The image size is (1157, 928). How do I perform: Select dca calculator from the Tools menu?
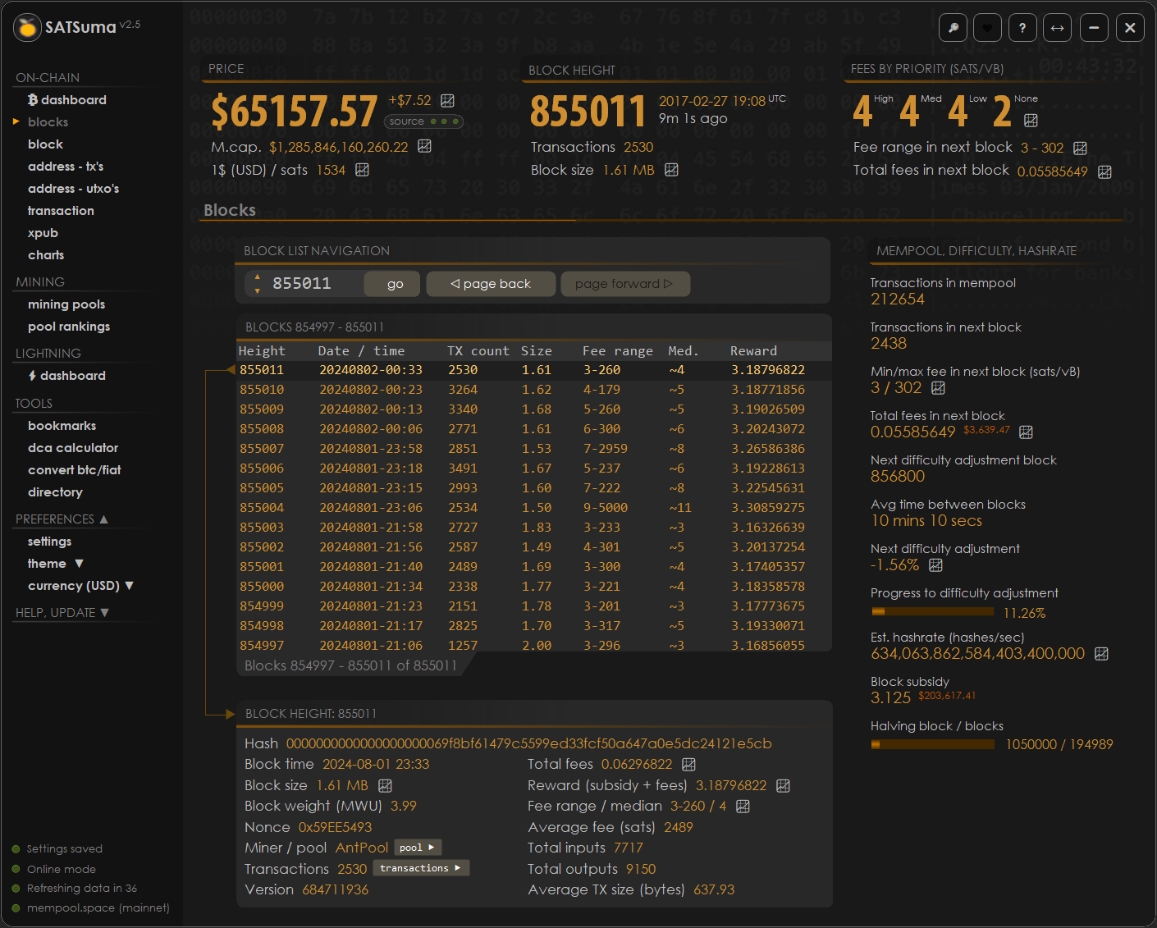pyautogui.click(x=73, y=448)
